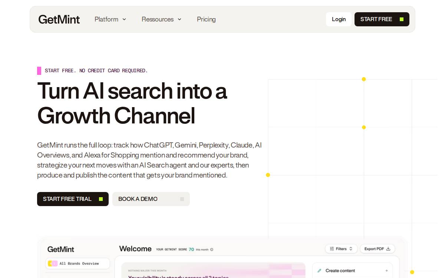The width and height of the screenshot is (445, 278).
Task: Open Filters in the dashboard preview
Action: click(341, 249)
